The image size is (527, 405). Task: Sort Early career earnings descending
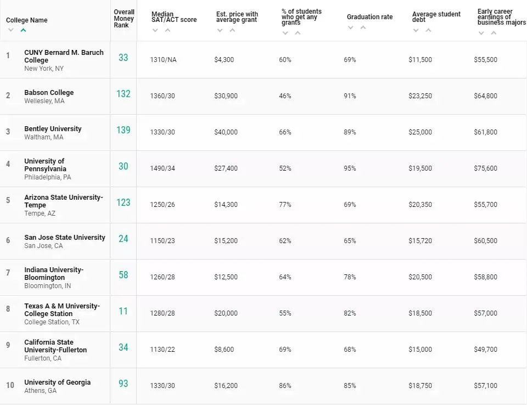coord(481,33)
